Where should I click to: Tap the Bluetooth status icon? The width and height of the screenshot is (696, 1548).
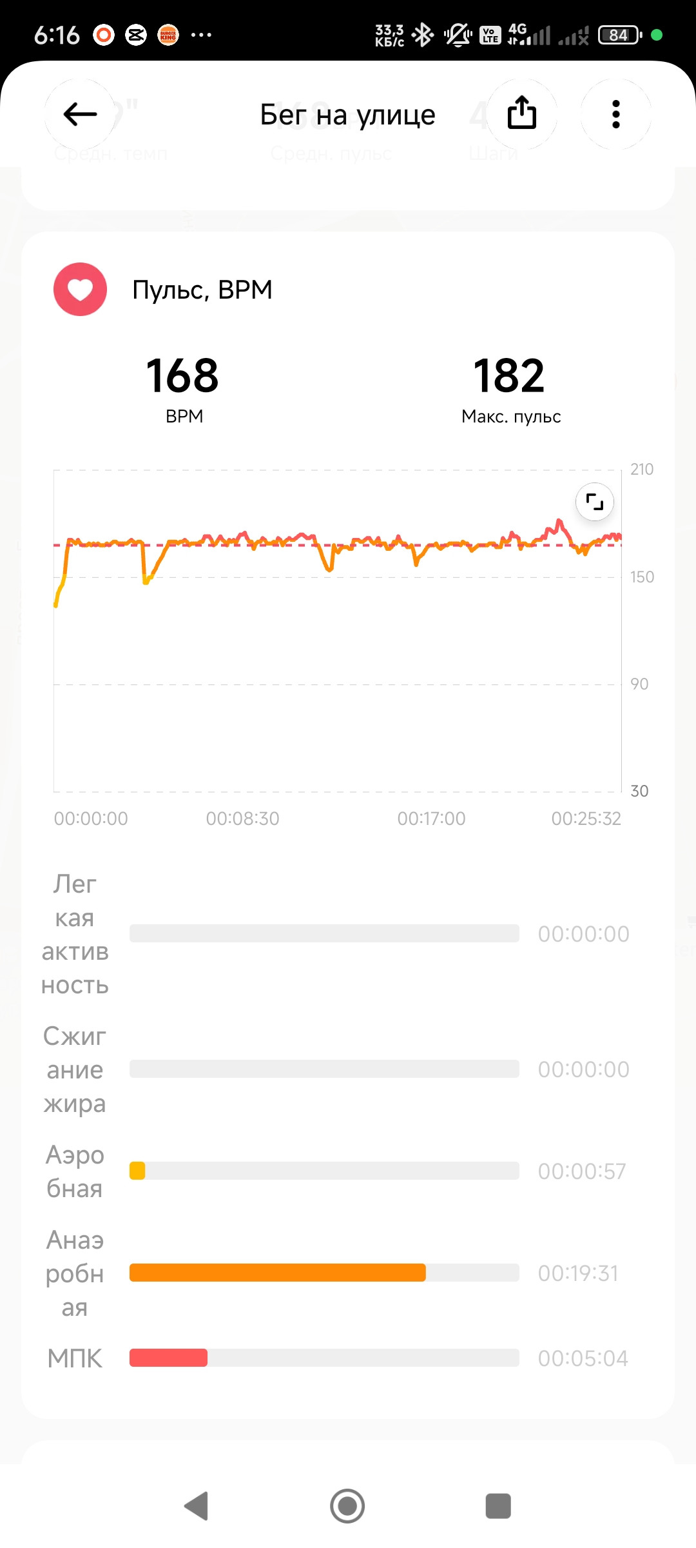tap(423, 35)
